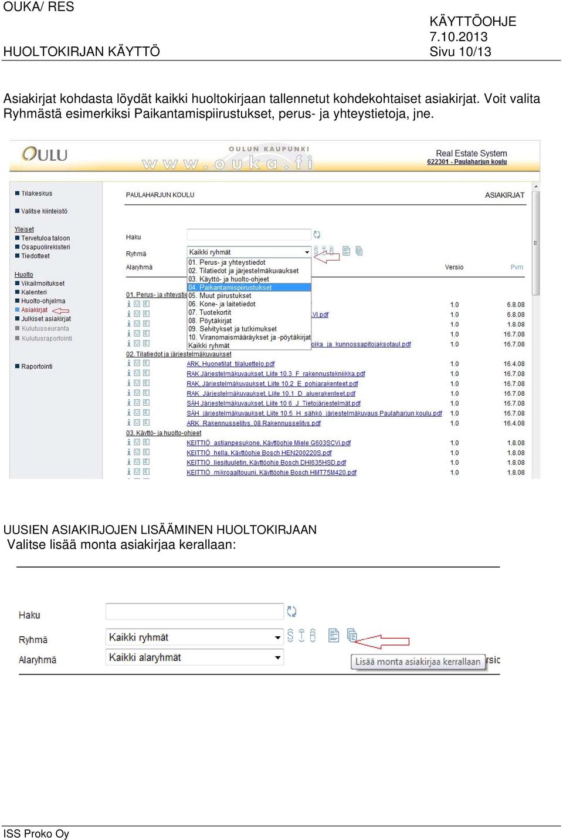Screen dimensions: 563x840
Task: Open info icon for KEITTIÖ hella row
Action: tap(129, 453)
